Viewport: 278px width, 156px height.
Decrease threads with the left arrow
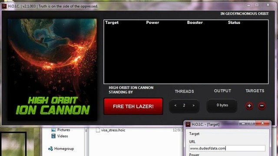(175, 105)
